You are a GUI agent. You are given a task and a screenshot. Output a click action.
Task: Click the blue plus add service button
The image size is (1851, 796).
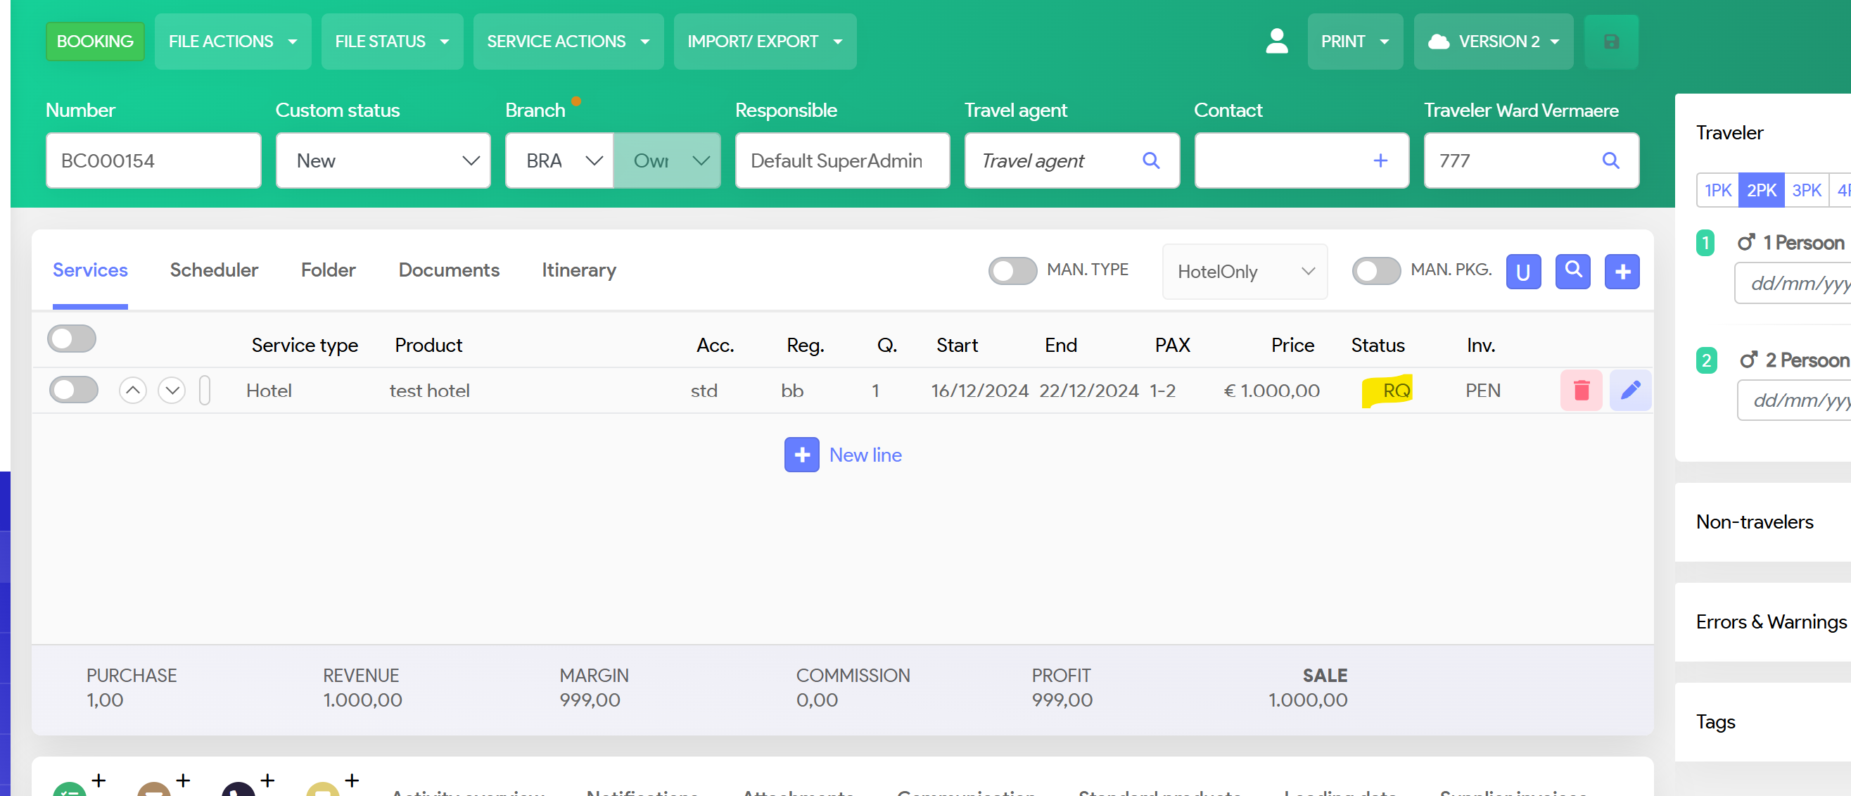(x=1621, y=271)
